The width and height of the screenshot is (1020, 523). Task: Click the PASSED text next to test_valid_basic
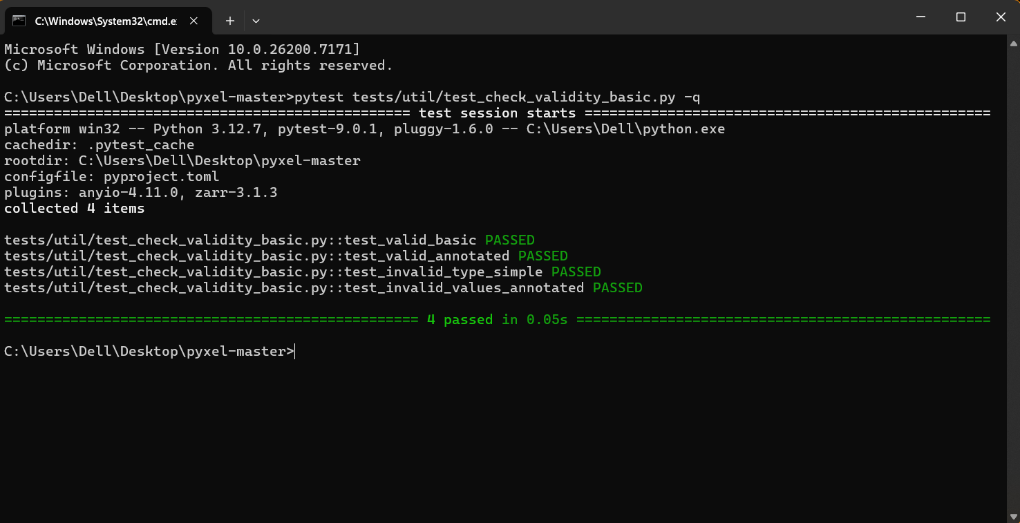coord(509,240)
